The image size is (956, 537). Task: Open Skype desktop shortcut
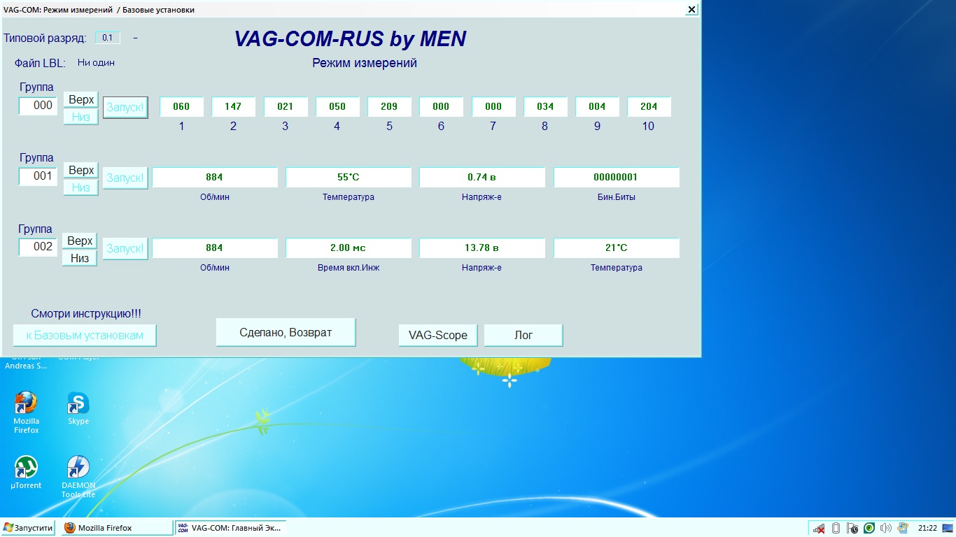point(78,408)
